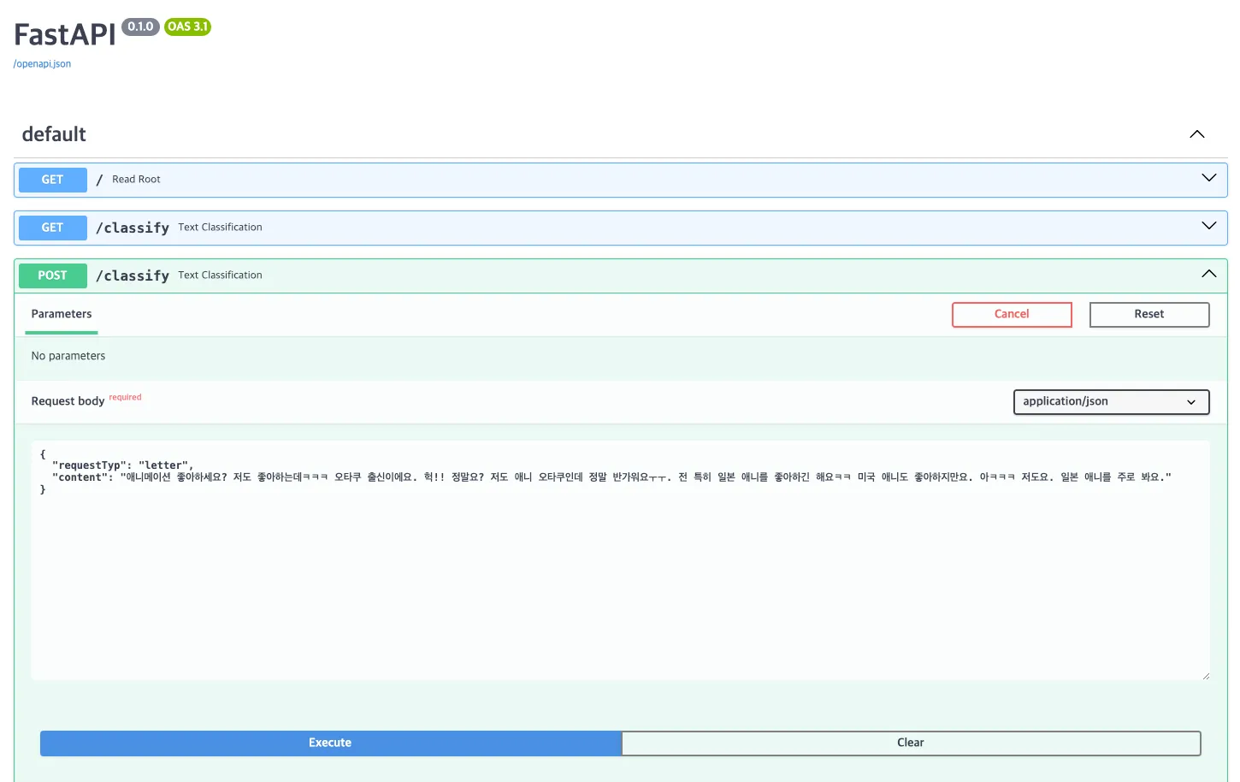Grab the textarea resize handle

[1206, 676]
